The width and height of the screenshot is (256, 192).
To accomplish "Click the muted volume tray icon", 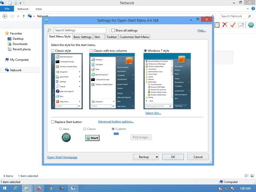I will click(x=220, y=188).
